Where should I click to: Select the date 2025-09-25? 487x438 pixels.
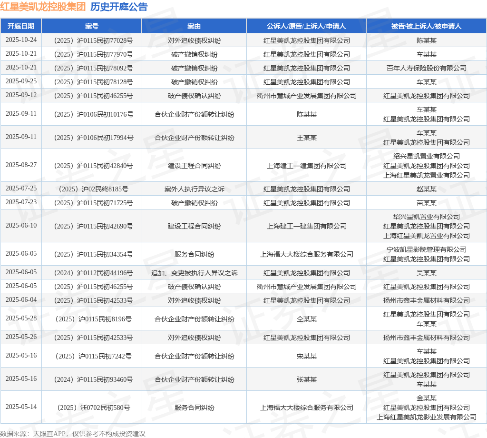pos(21,81)
